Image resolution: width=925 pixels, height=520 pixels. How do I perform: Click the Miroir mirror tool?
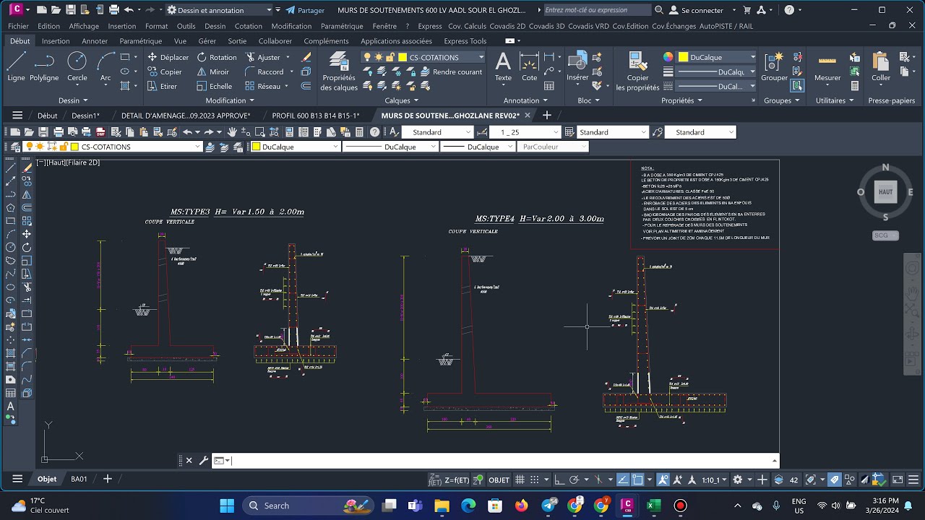click(212, 71)
